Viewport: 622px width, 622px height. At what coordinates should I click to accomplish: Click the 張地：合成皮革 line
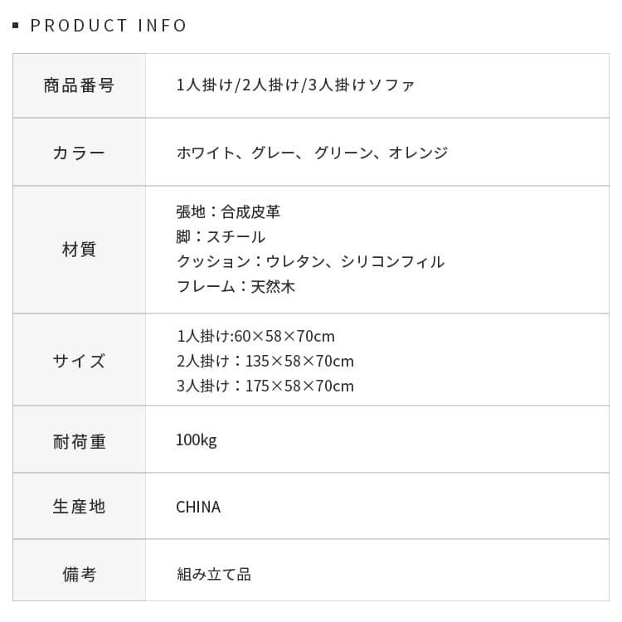pos(228,212)
